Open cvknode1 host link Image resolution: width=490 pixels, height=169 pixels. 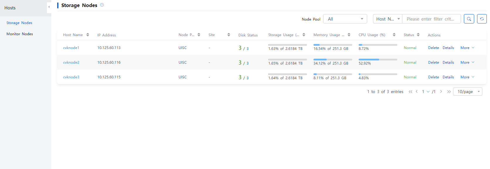tap(71, 48)
